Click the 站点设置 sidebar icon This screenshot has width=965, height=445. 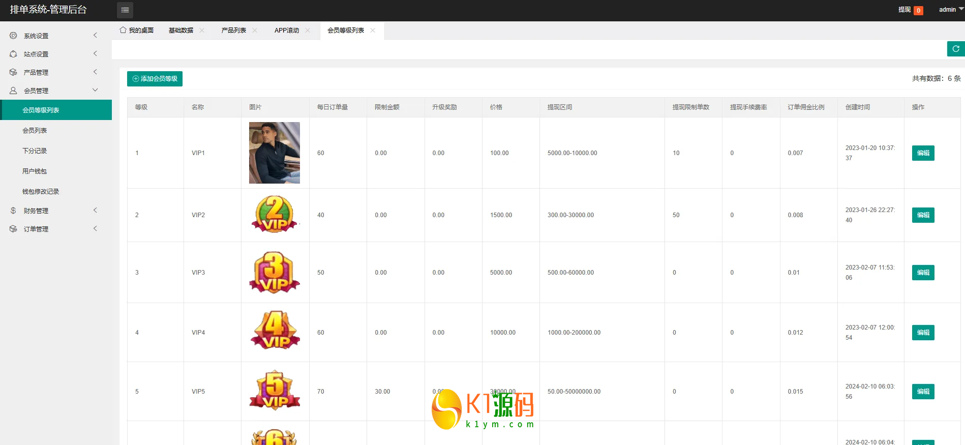click(x=13, y=54)
